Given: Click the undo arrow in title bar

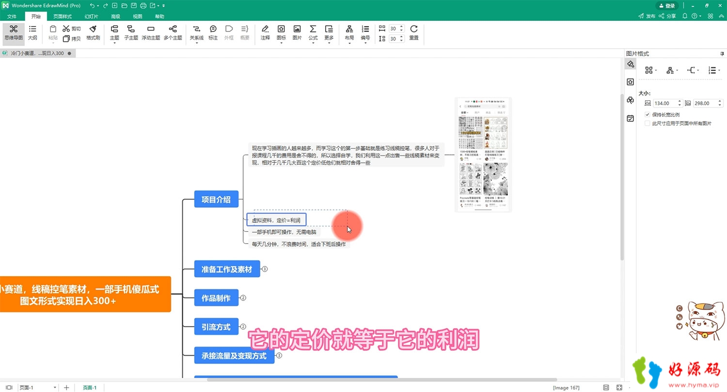Looking at the screenshot, I should (92, 6).
